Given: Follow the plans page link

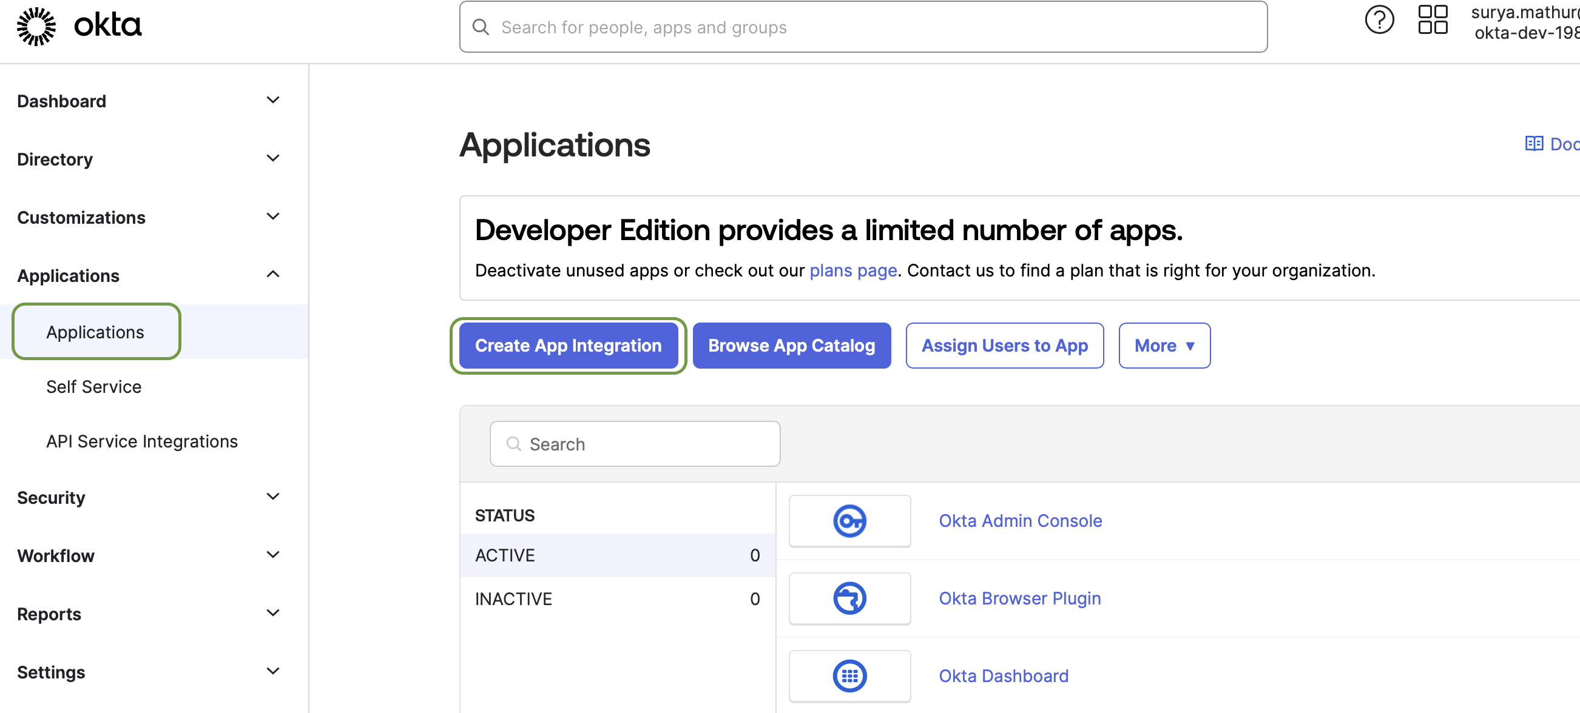Looking at the screenshot, I should [852, 270].
